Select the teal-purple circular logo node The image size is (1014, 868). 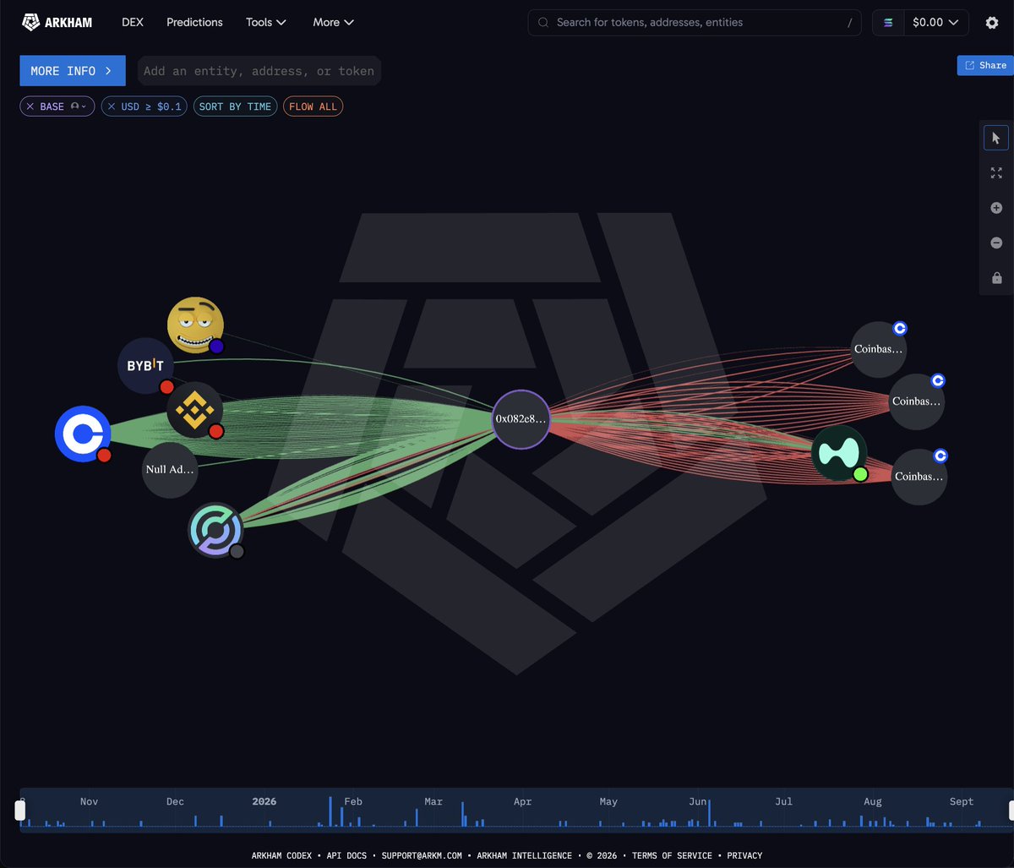215,531
